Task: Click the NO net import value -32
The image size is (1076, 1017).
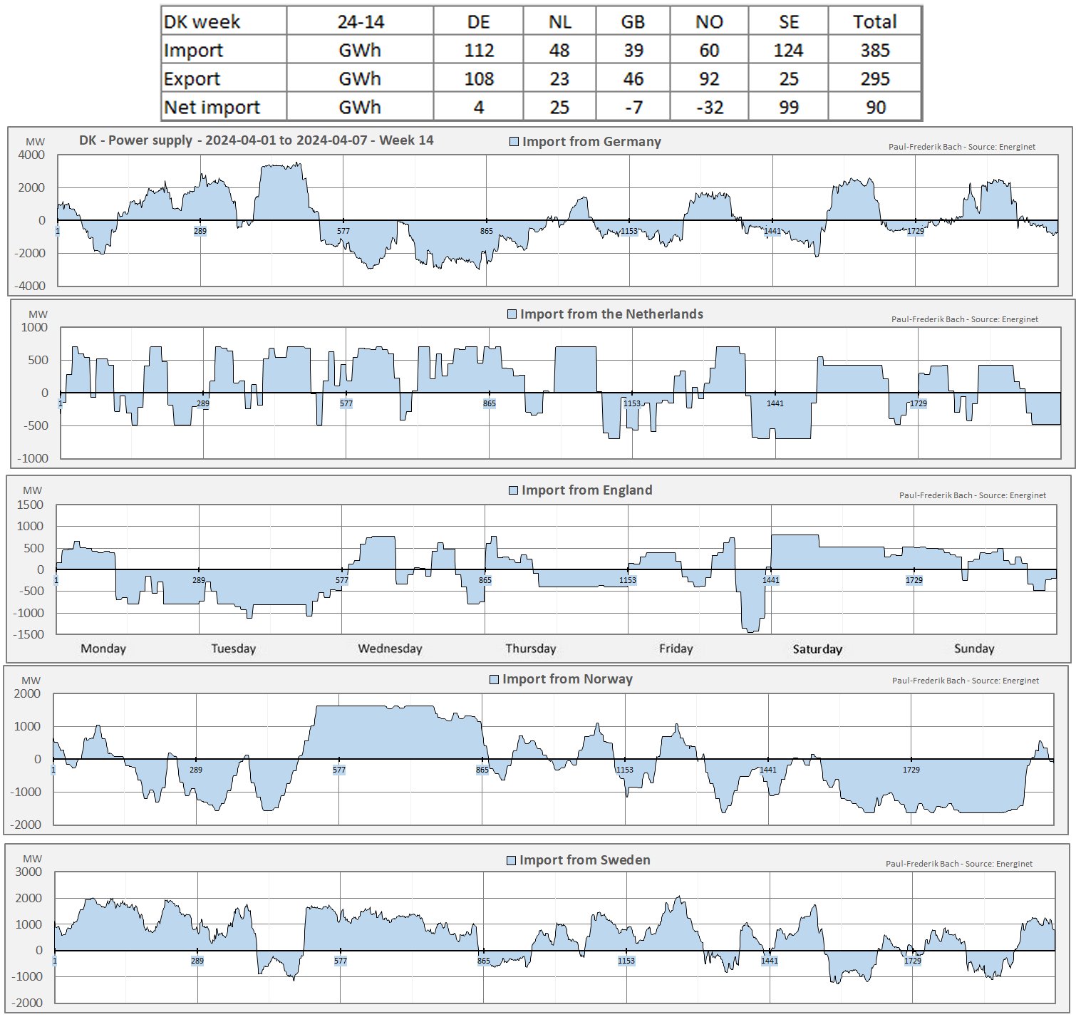Action: click(x=709, y=107)
